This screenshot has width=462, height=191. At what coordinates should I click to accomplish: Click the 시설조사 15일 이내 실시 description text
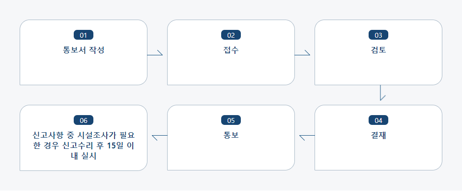click(84, 146)
